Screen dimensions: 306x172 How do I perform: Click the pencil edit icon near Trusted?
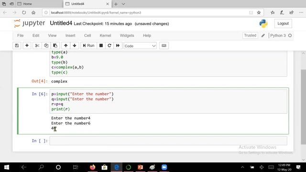click(263, 35)
